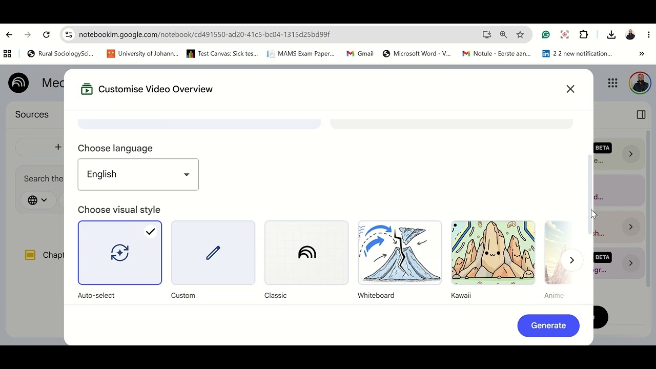Click the NotebookLM URL address field
656x369 pixels.
coord(204,35)
